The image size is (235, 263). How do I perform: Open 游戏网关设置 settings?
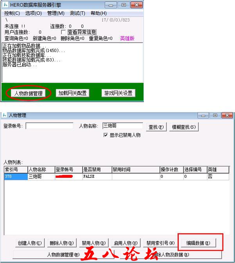(x=118, y=93)
